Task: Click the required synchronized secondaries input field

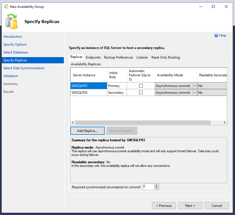Action: [x=149, y=187]
